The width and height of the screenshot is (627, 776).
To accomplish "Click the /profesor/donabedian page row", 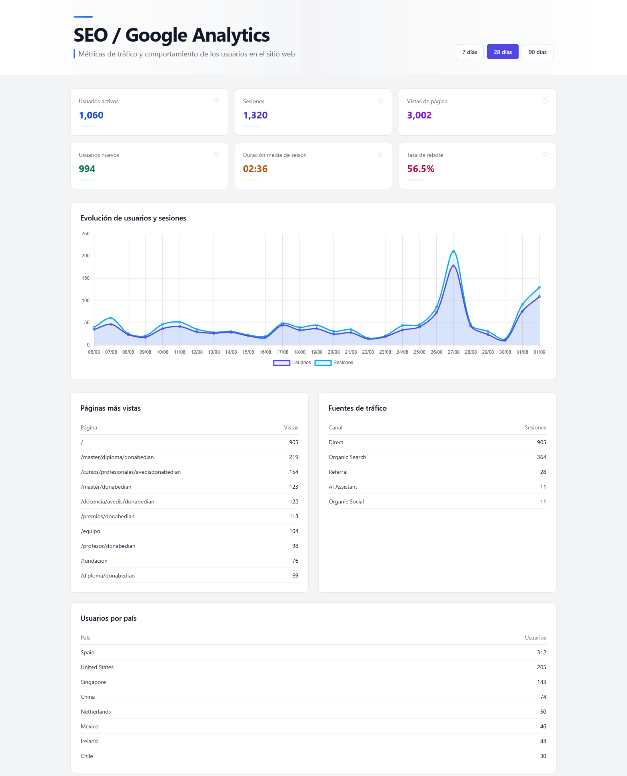I will [x=190, y=546].
